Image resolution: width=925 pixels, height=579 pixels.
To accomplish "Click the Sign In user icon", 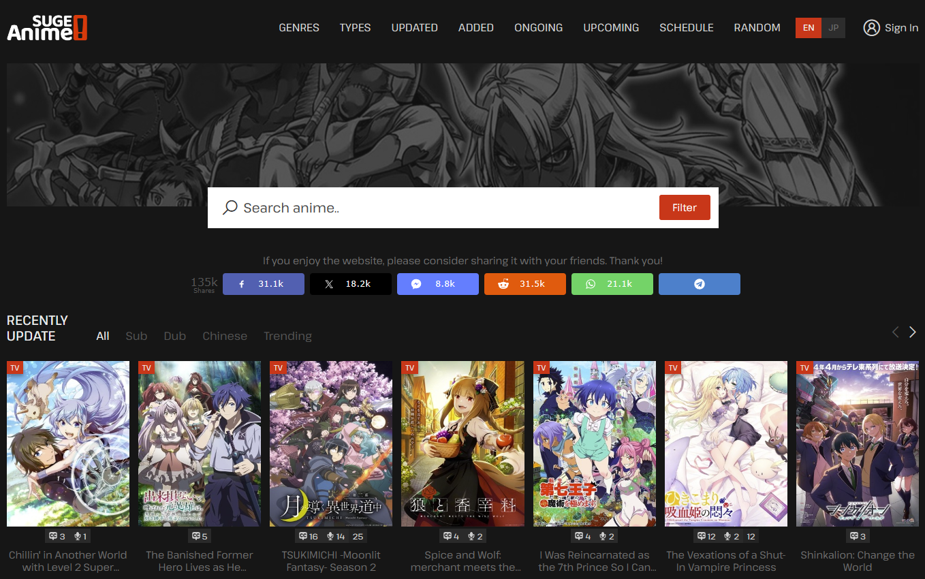I will pyautogui.click(x=871, y=28).
